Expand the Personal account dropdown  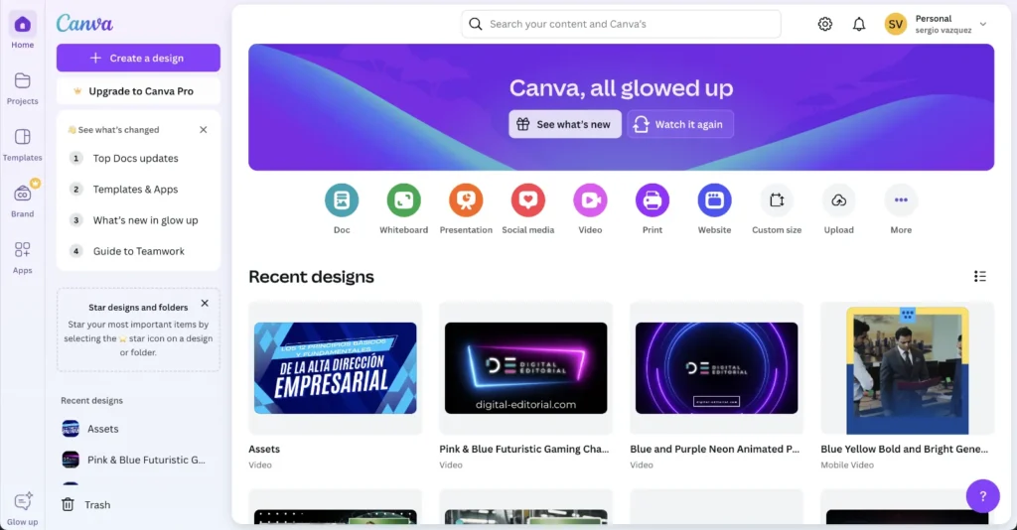click(x=983, y=24)
